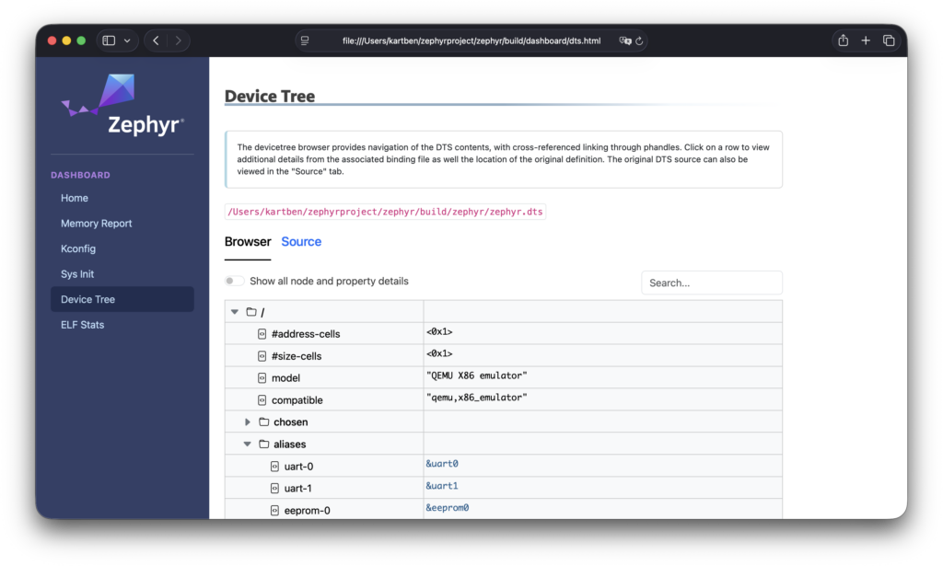Toggle Show all node and property details
This screenshot has height=566, width=943.
coord(235,282)
